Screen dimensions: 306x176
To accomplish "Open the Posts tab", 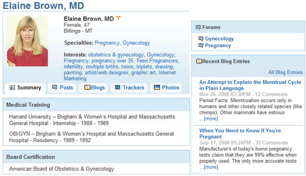I will click(66, 88).
